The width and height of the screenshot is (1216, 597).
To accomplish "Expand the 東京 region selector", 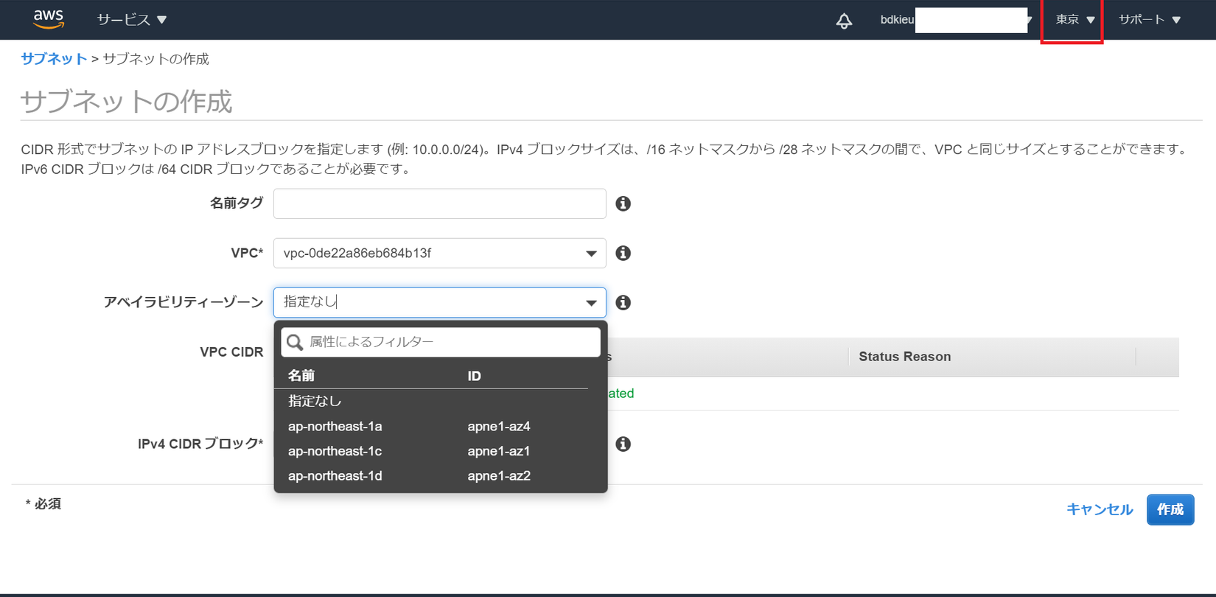I will pos(1075,20).
